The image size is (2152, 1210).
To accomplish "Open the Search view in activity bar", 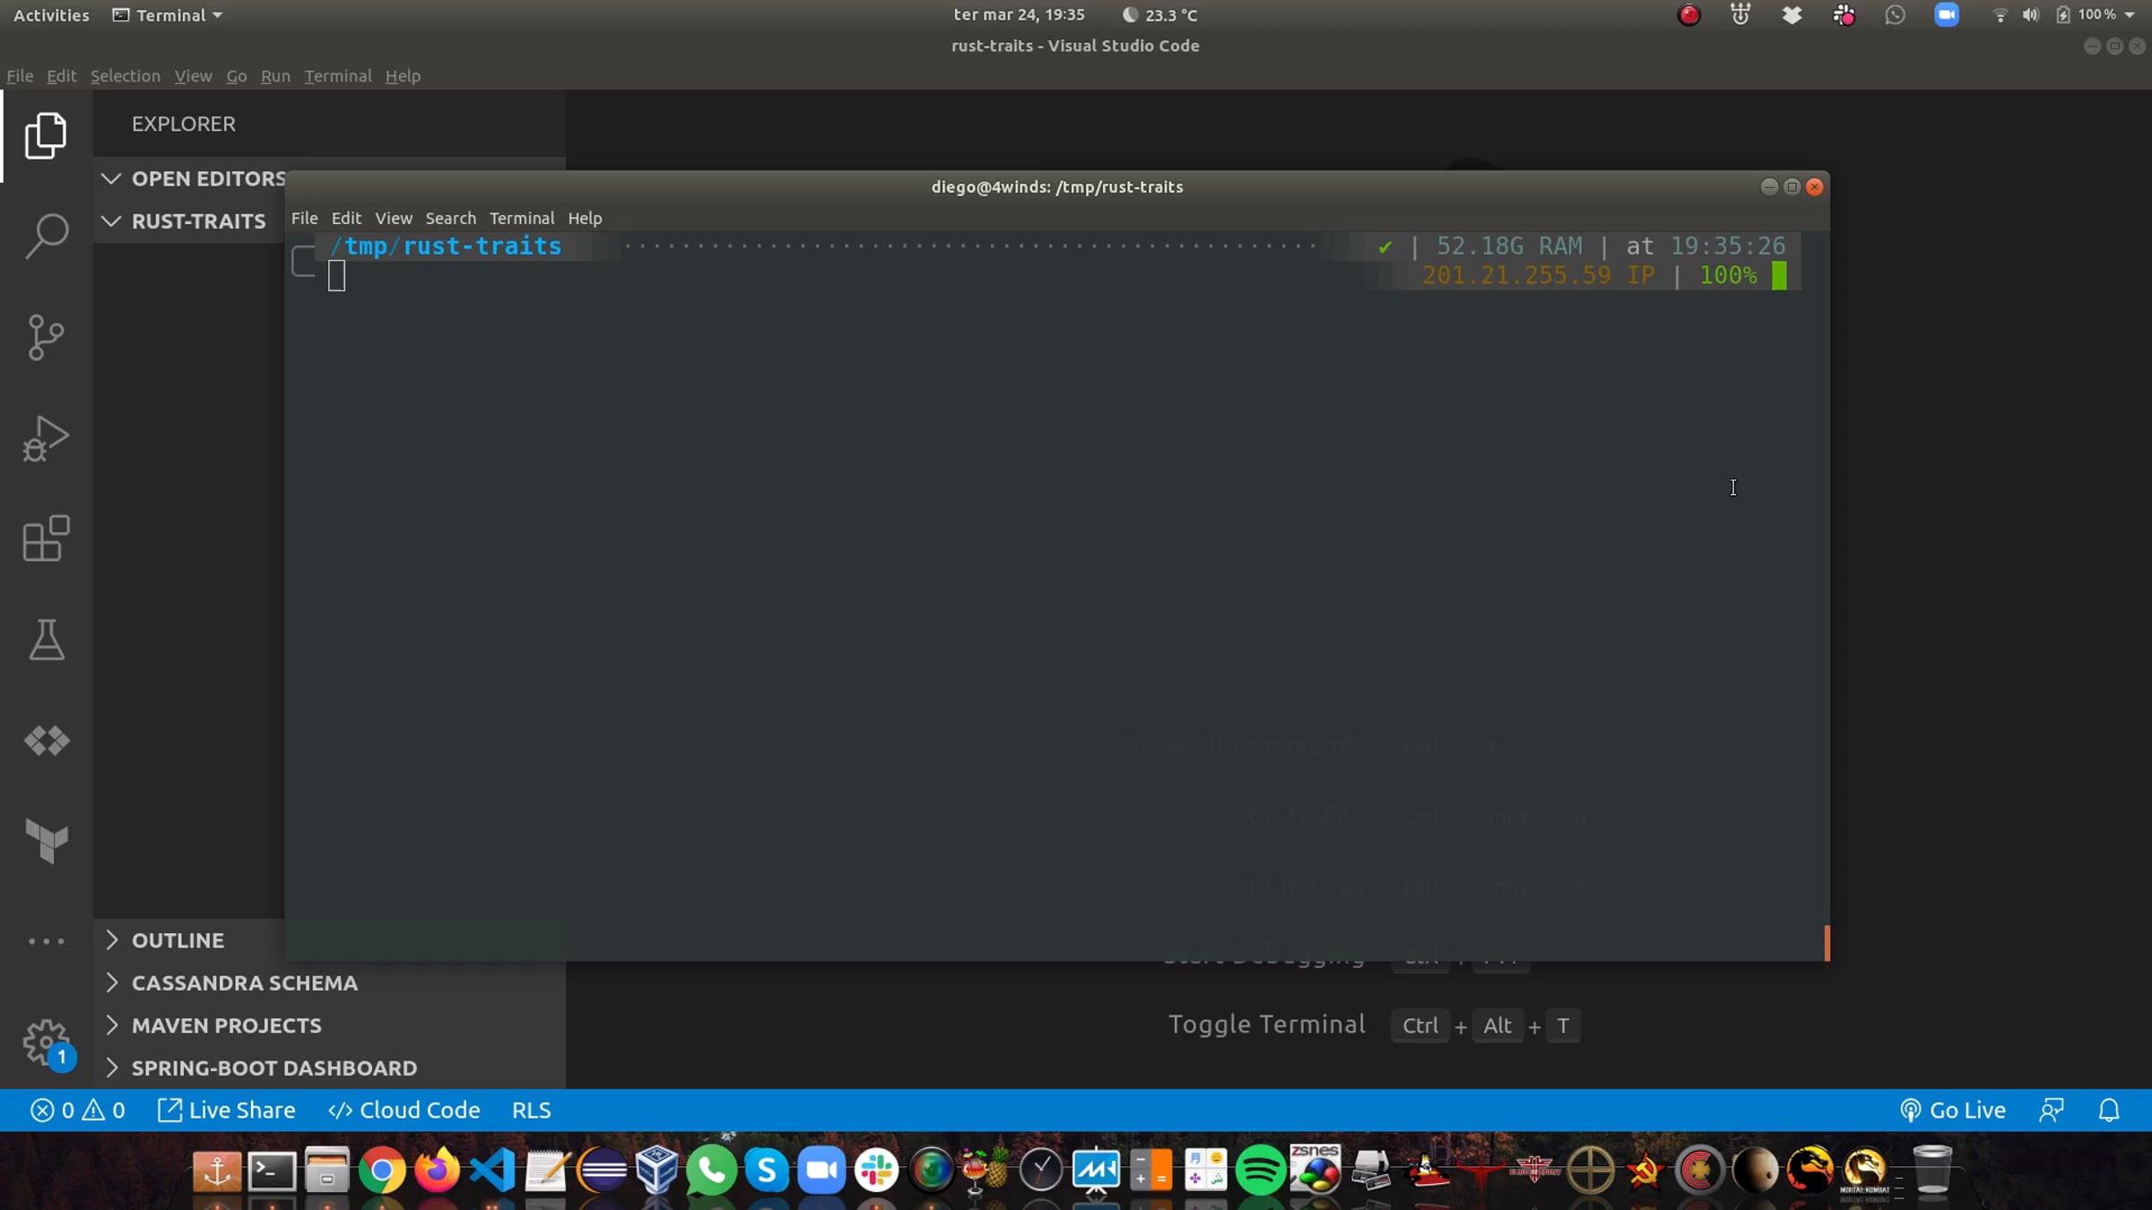I will (46, 237).
